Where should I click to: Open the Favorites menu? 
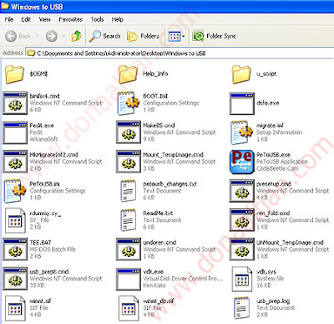(70, 19)
